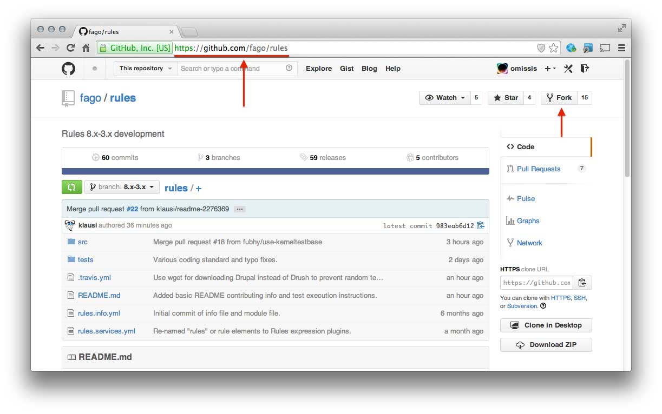
Task: Open the clone URL help icon
Action: (x=543, y=306)
